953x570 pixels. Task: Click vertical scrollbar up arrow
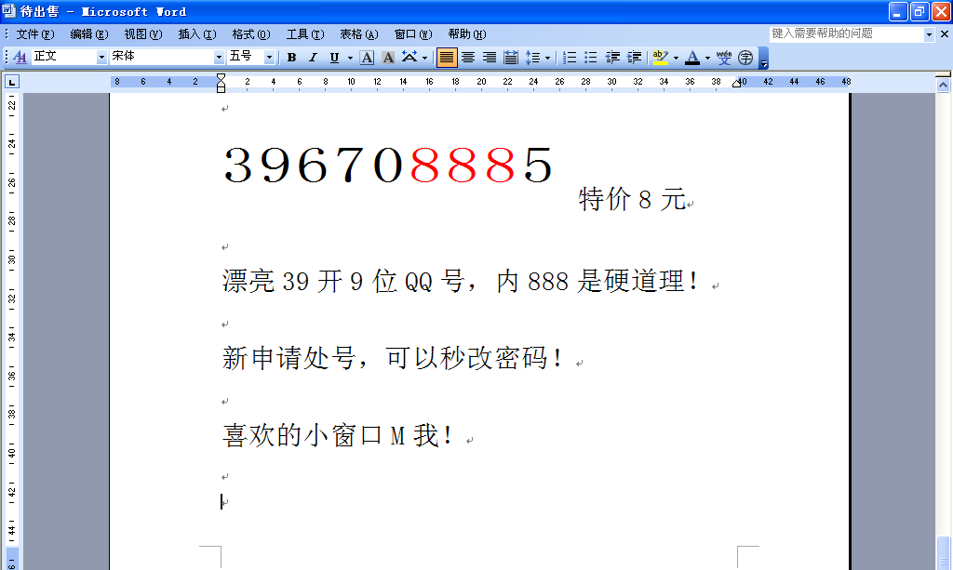click(944, 86)
